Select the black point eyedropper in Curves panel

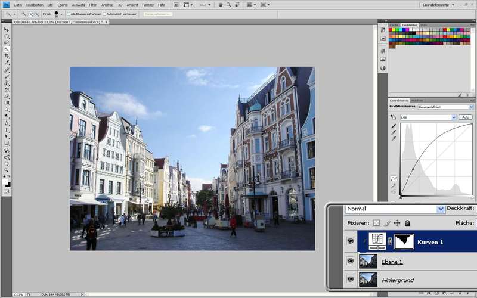pyautogui.click(x=394, y=126)
